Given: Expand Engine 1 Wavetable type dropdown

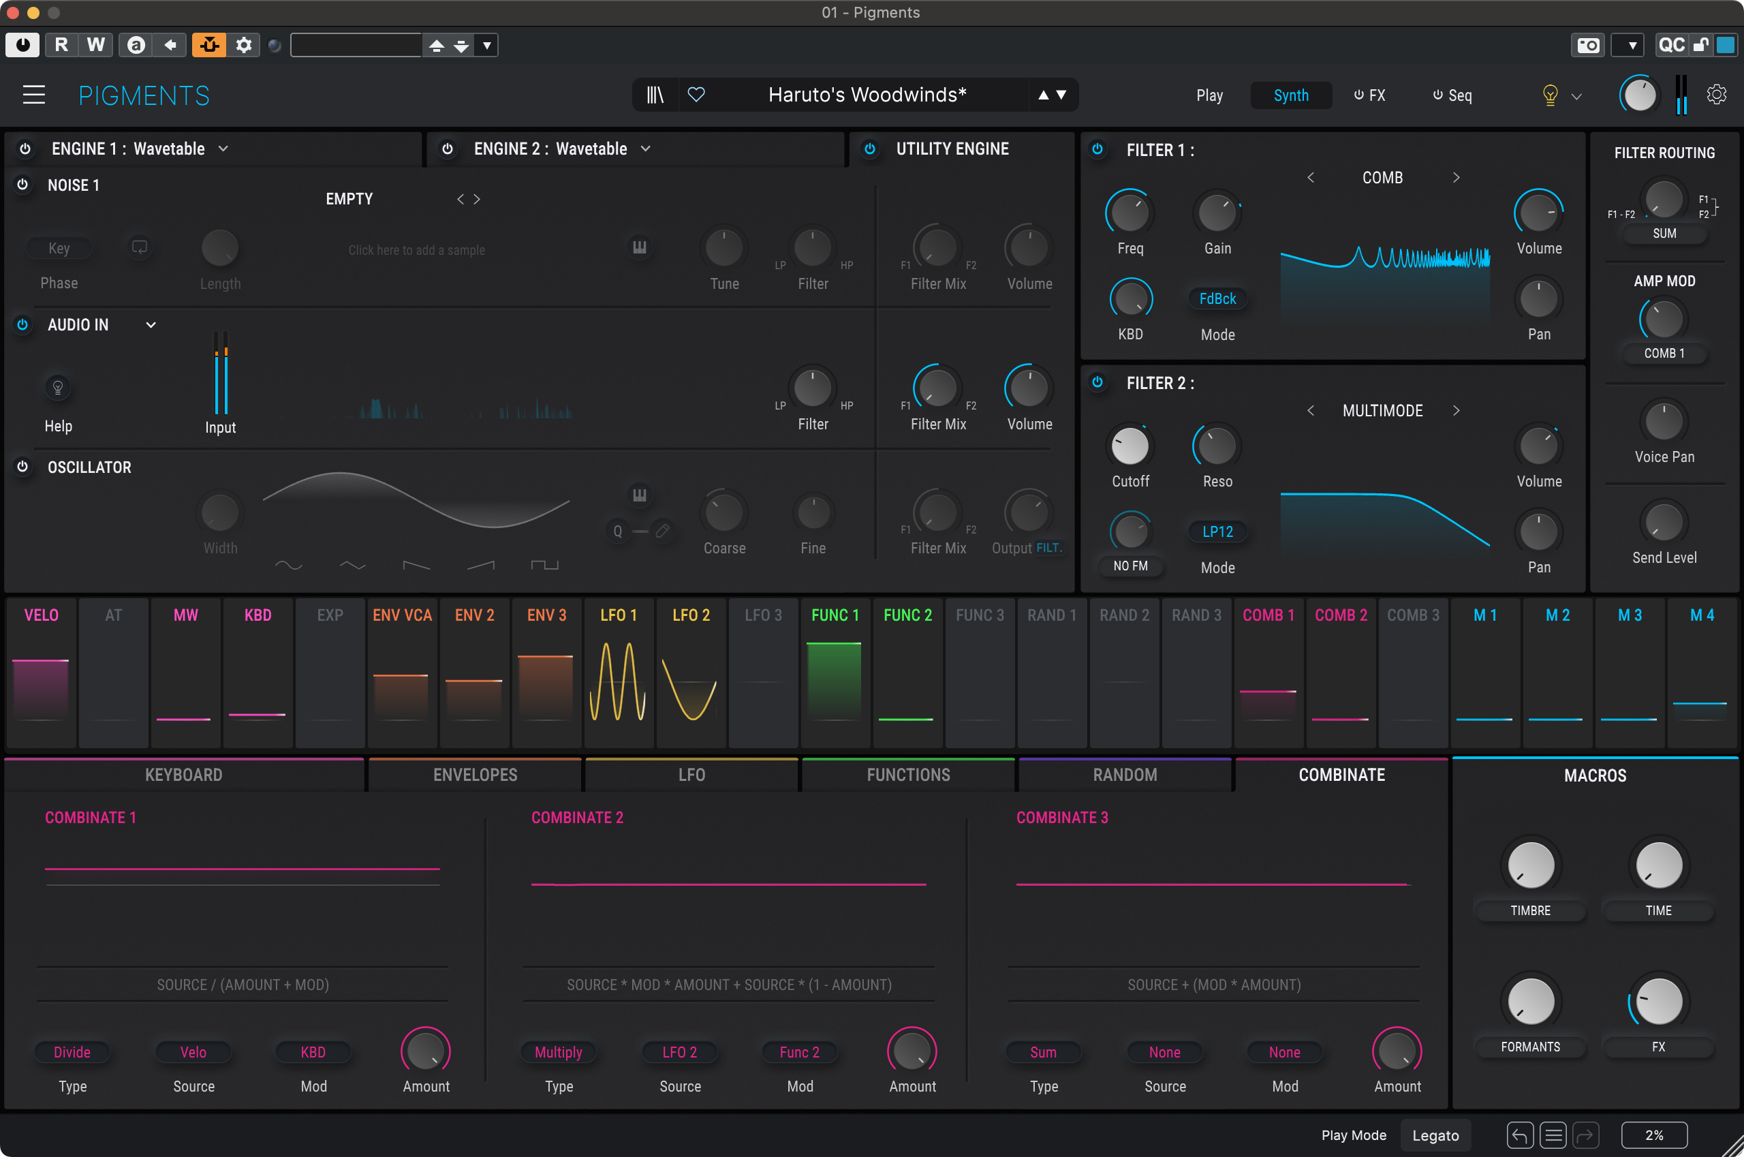Looking at the screenshot, I should pos(223,149).
